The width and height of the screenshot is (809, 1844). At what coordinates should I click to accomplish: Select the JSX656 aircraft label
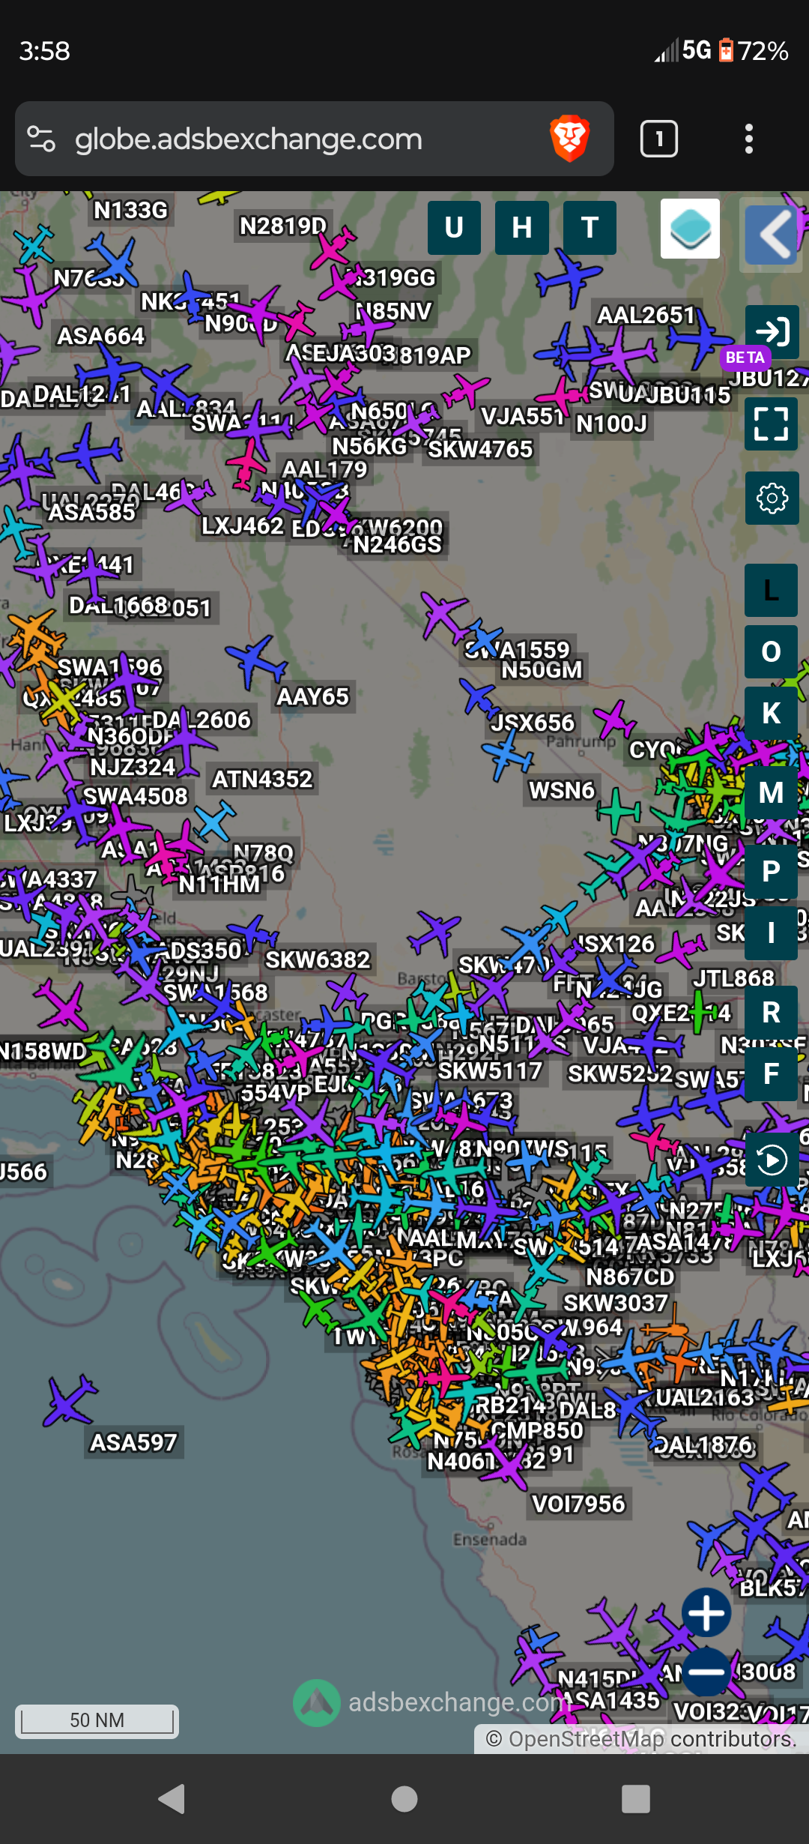pyautogui.click(x=533, y=723)
